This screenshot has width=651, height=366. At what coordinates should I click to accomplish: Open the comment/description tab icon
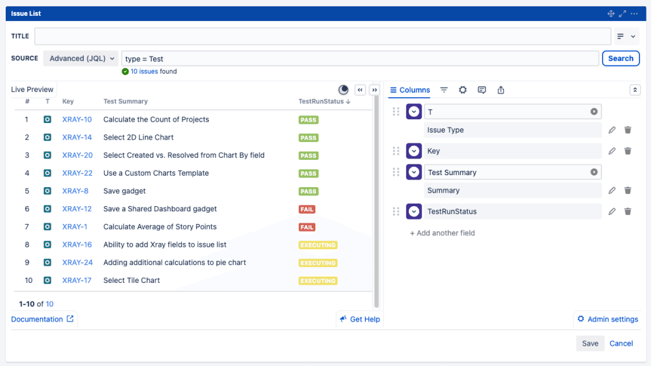pyautogui.click(x=482, y=90)
